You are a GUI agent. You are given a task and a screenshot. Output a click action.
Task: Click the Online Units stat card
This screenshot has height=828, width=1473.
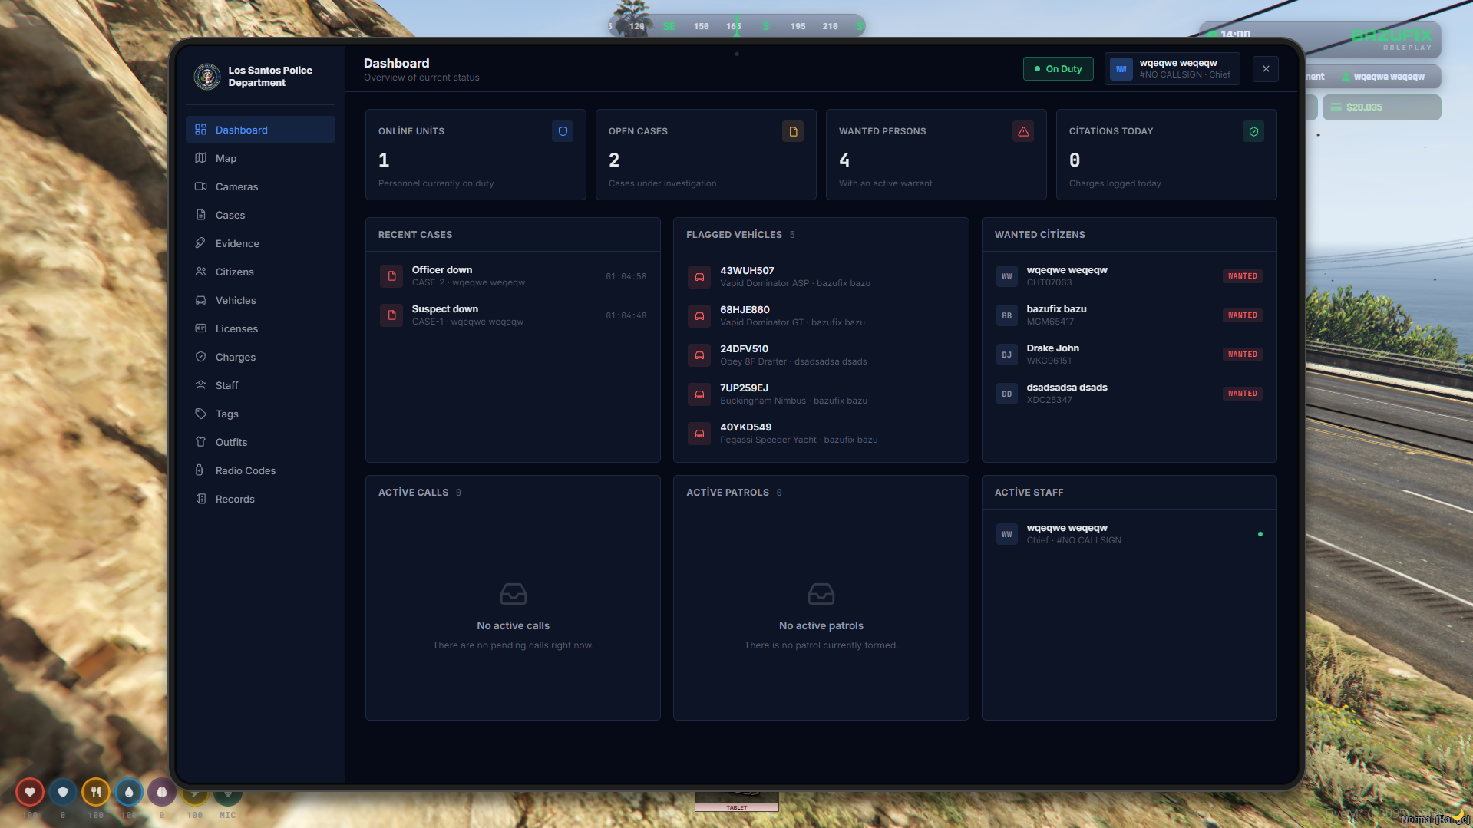coord(476,155)
